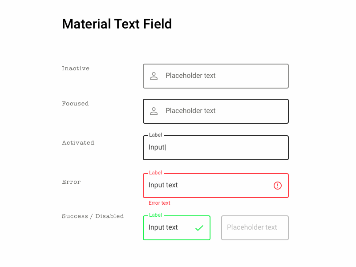Click the red error alert icon
The width and height of the screenshot is (356, 267).
click(278, 186)
